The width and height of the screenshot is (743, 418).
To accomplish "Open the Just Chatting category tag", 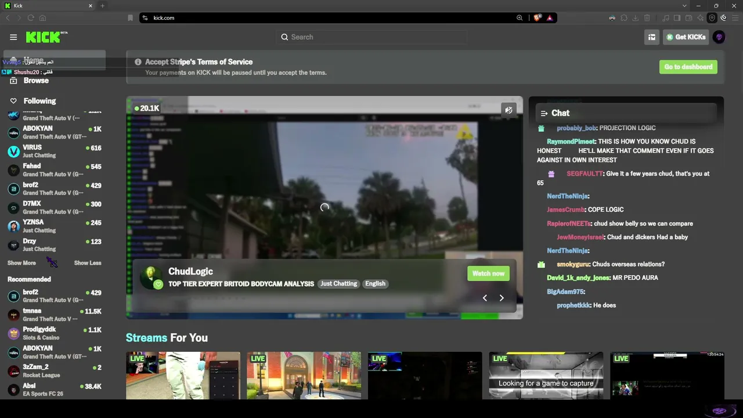I will pos(339,284).
